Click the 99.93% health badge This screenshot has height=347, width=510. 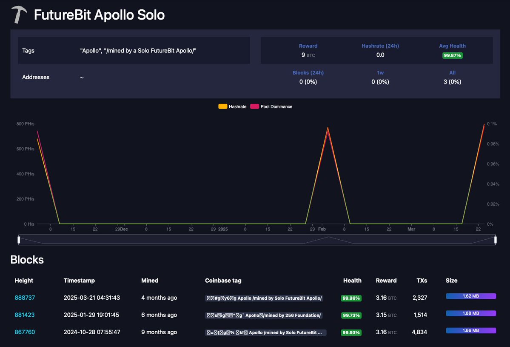(351, 333)
